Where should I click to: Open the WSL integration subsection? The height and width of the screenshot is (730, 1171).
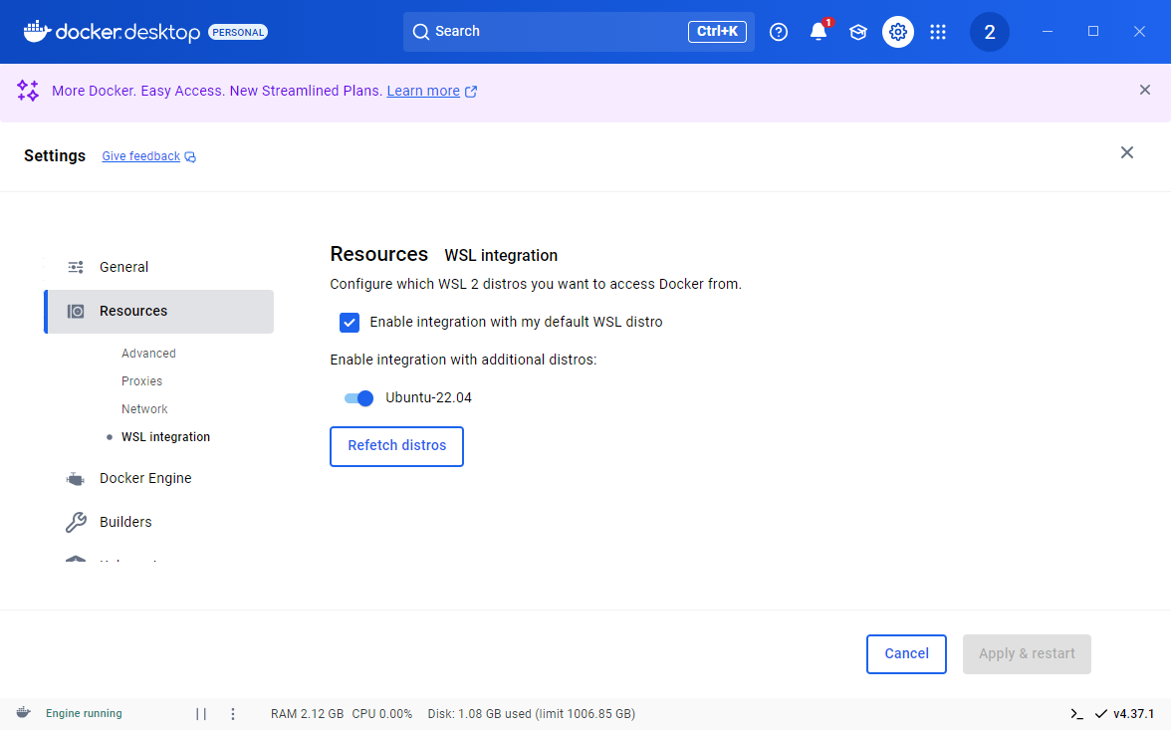click(x=165, y=437)
